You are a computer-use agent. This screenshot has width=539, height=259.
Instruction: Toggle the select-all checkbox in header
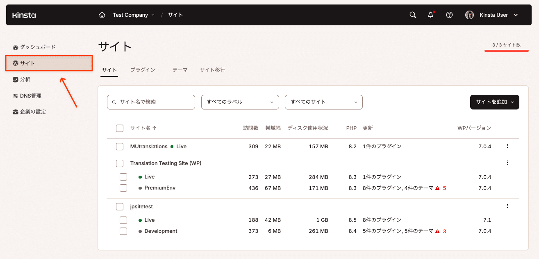pyautogui.click(x=120, y=128)
